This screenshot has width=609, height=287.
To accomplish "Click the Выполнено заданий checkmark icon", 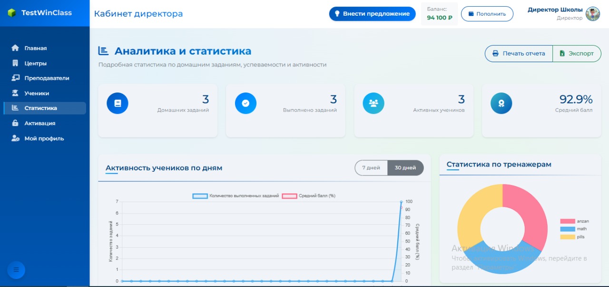I will click(246, 103).
